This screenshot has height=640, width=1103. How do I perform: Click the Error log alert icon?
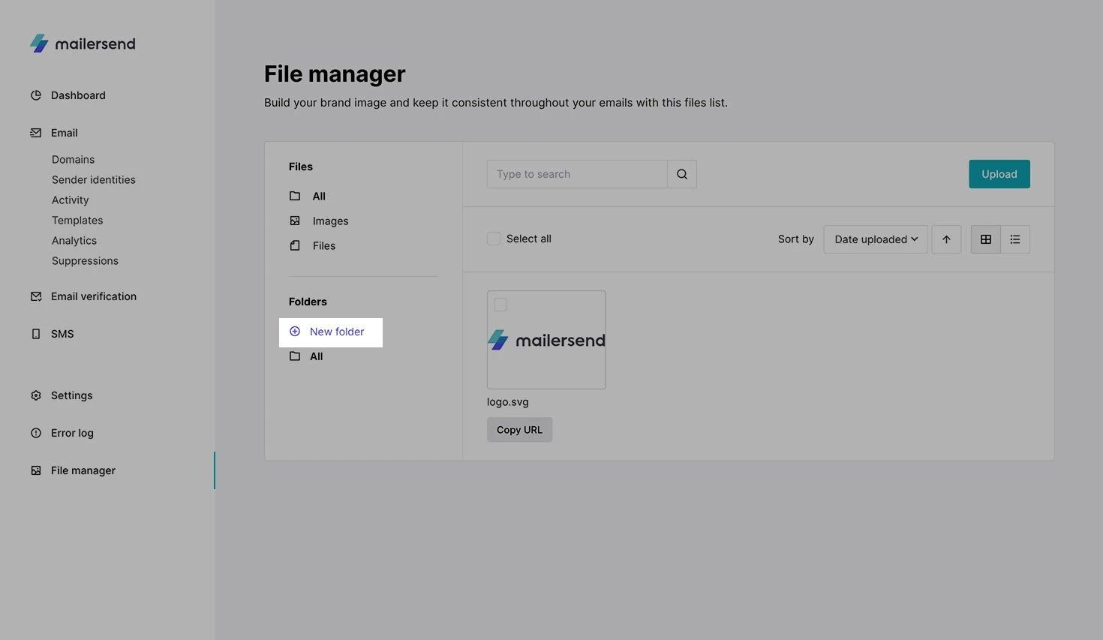point(36,433)
